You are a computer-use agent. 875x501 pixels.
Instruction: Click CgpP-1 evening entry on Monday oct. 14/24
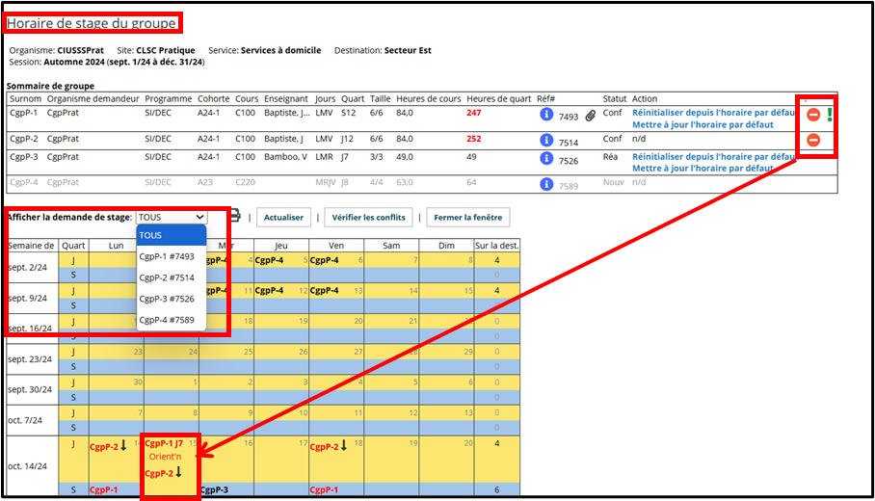[104, 489]
